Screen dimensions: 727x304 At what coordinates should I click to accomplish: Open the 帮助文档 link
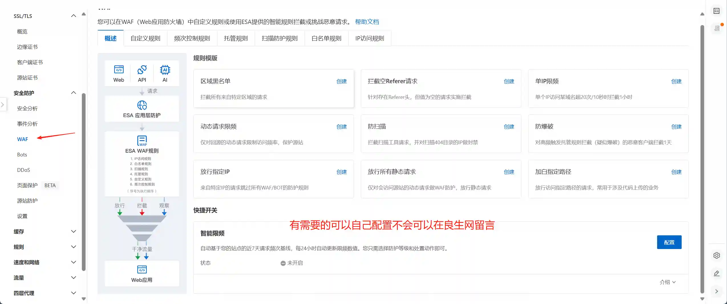coord(367,22)
